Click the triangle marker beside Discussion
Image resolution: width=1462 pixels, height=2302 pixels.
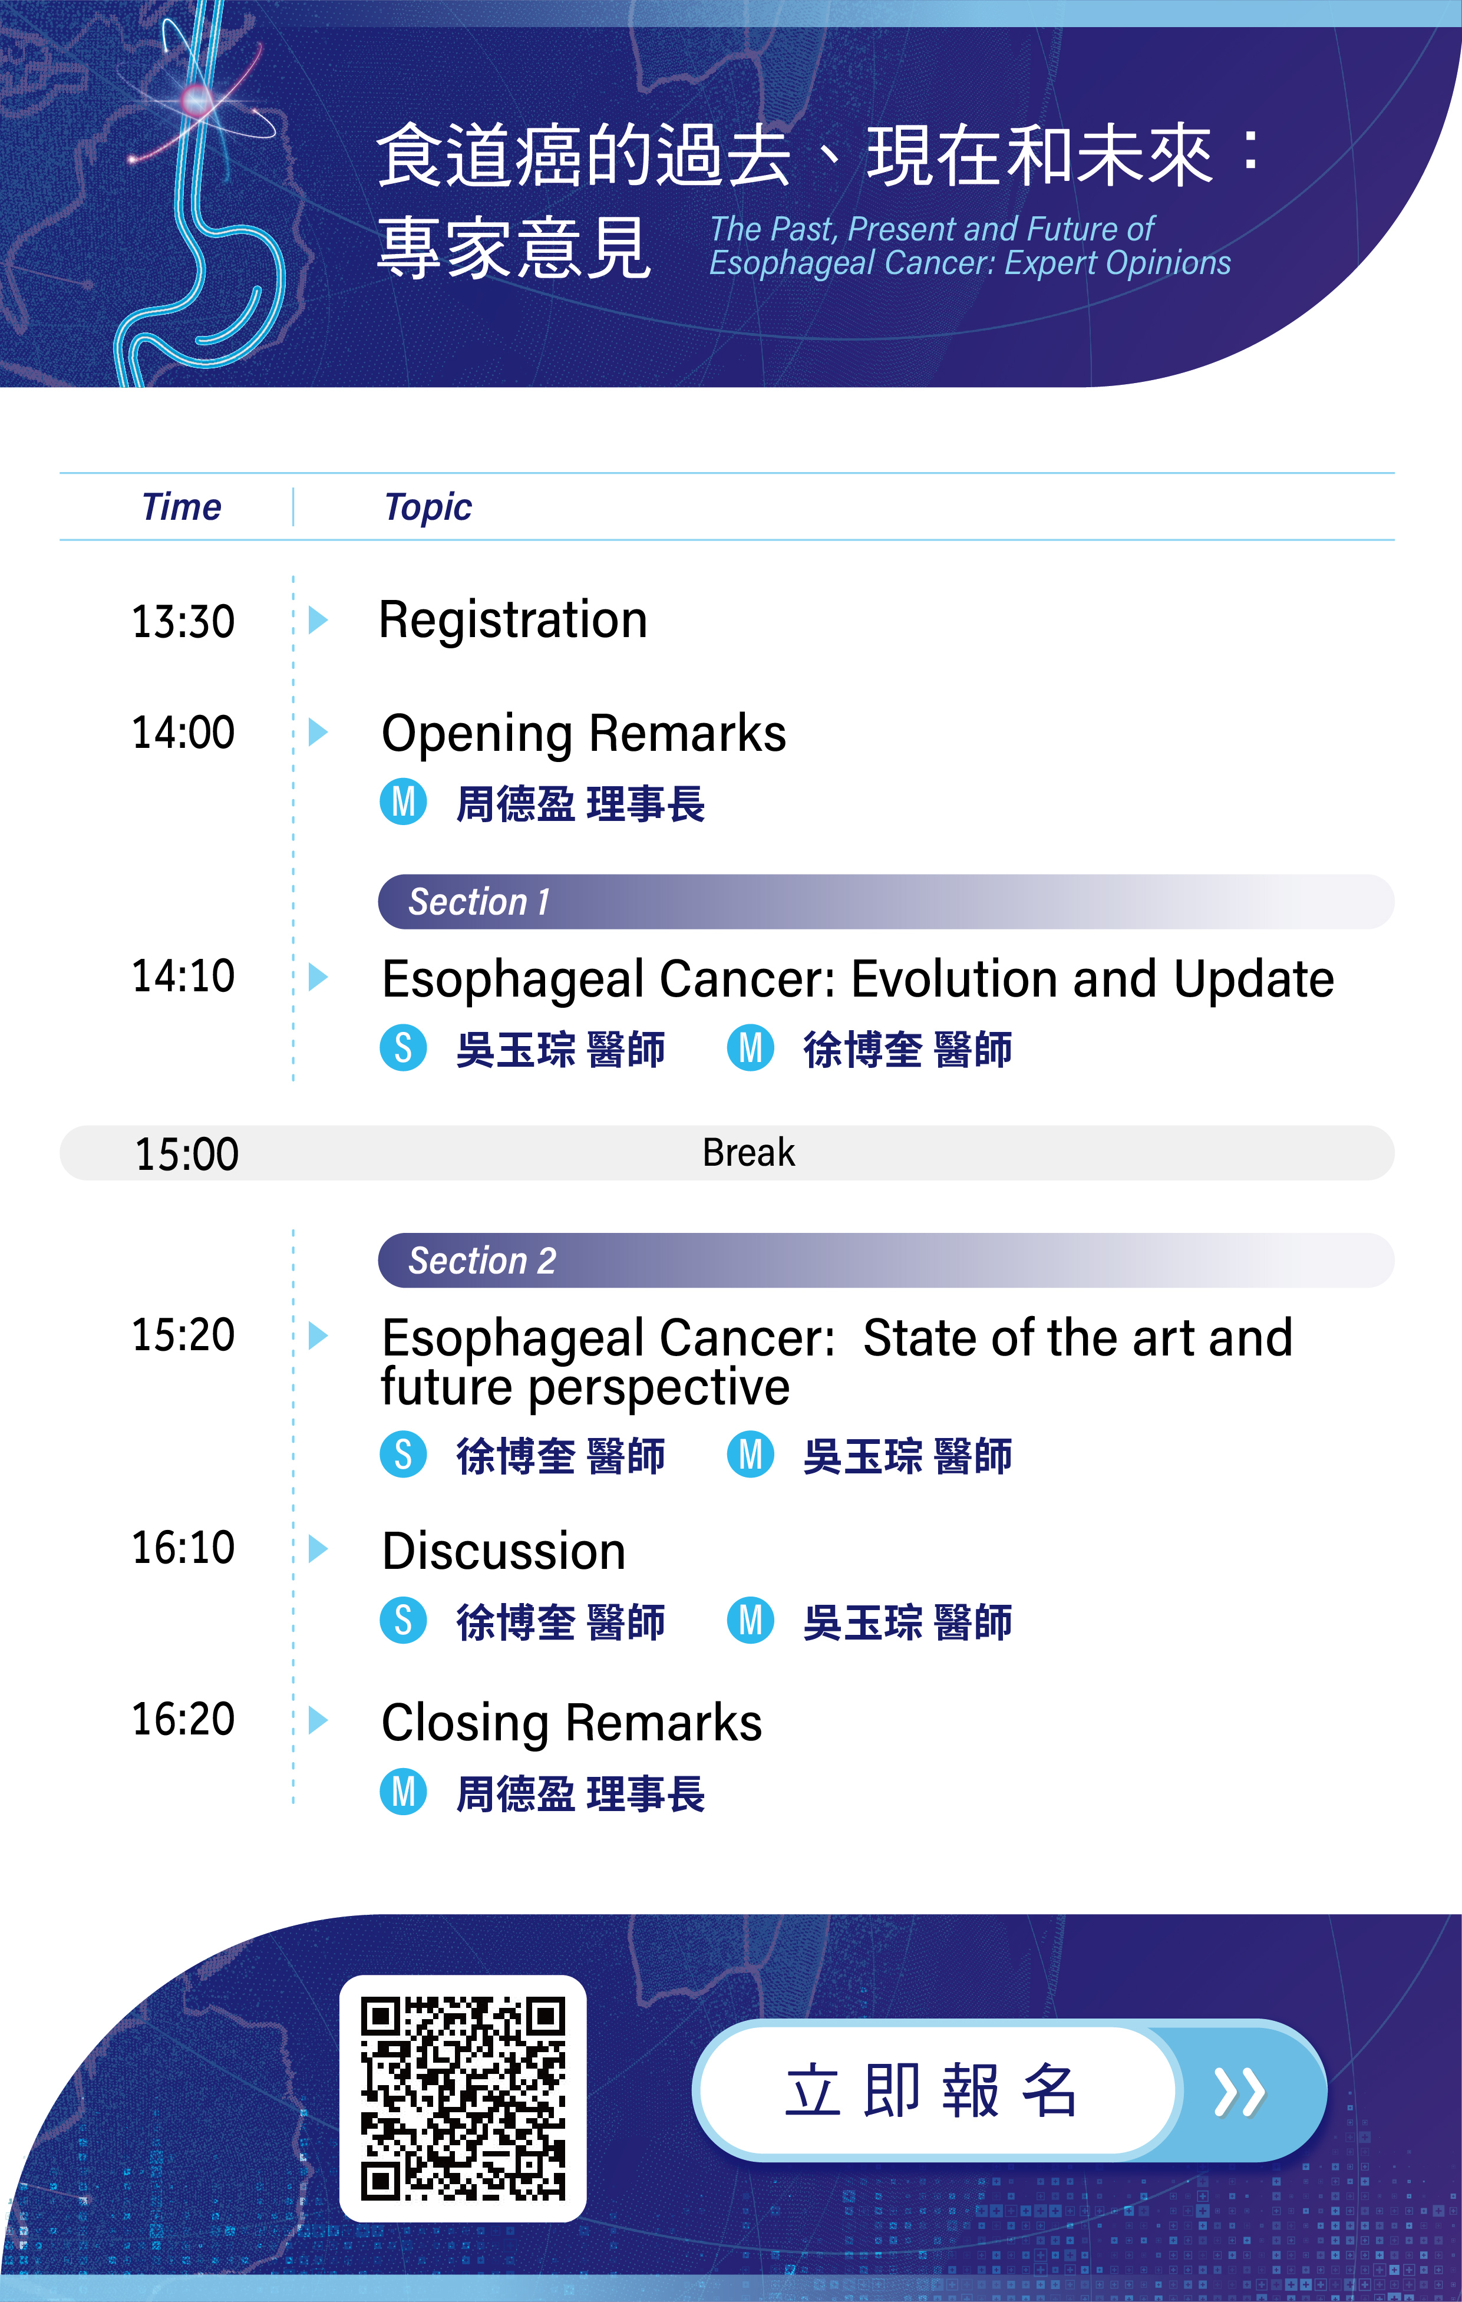(318, 1549)
